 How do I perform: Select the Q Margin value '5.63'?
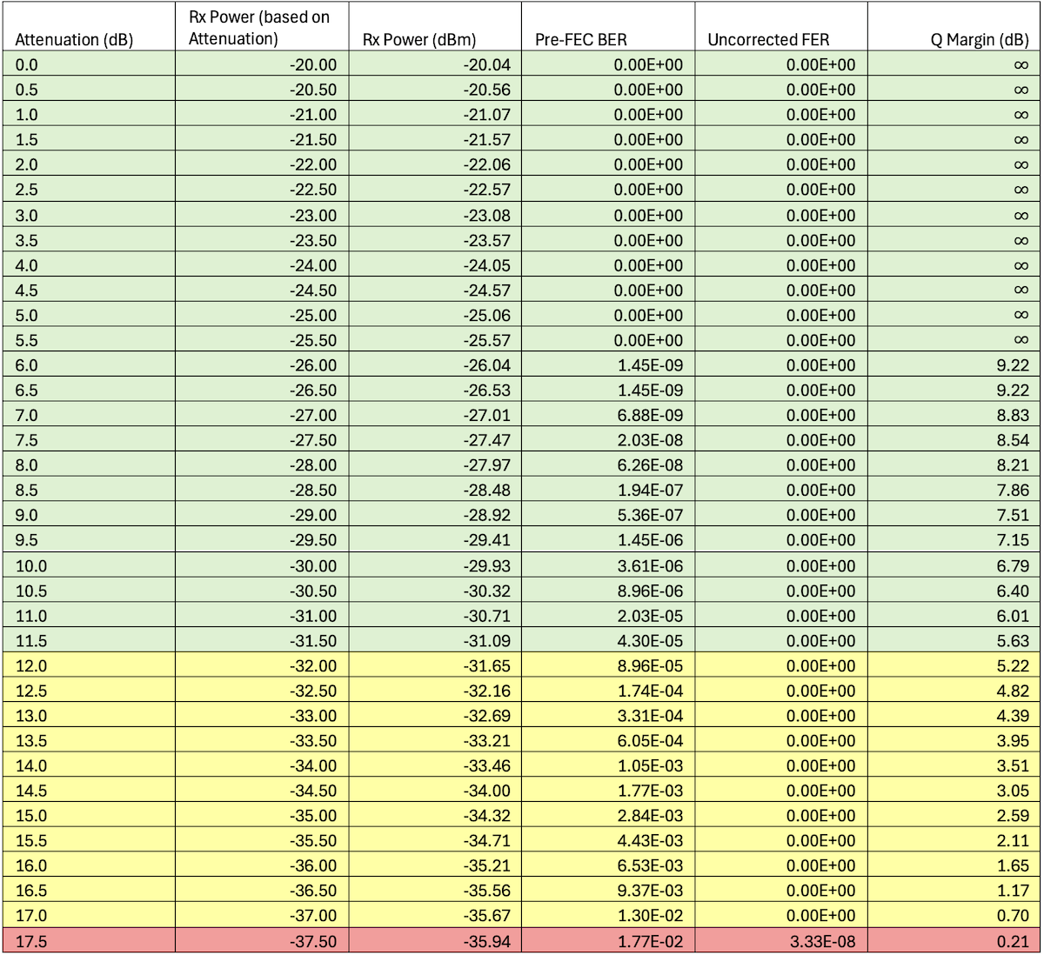click(954, 641)
